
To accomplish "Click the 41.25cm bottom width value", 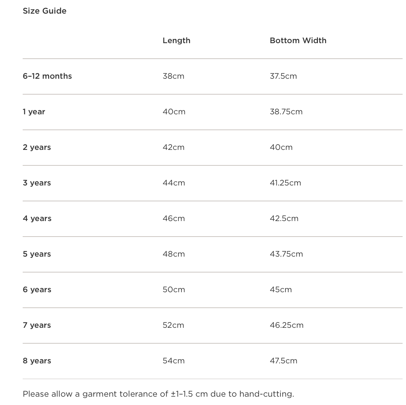I will 285,183.
